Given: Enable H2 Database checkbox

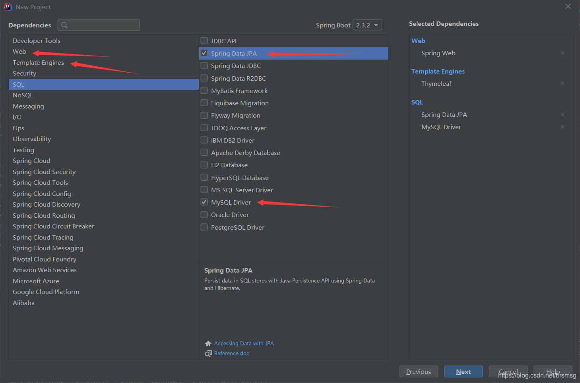Looking at the screenshot, I should [x=204, y=165].
